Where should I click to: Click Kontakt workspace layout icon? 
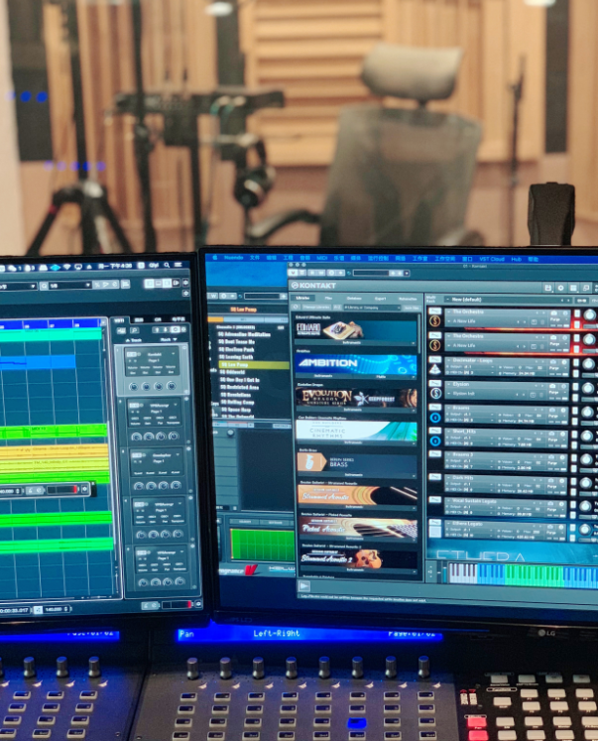[573, 288]
